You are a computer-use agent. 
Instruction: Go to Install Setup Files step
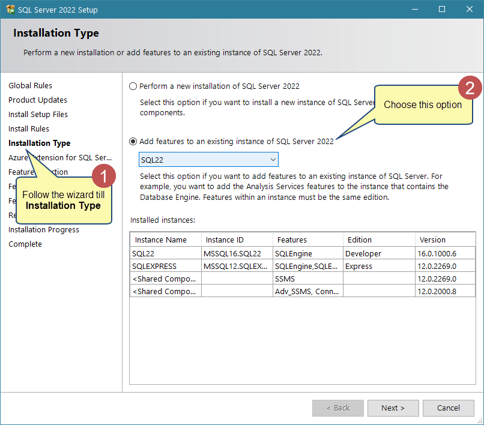38,115
